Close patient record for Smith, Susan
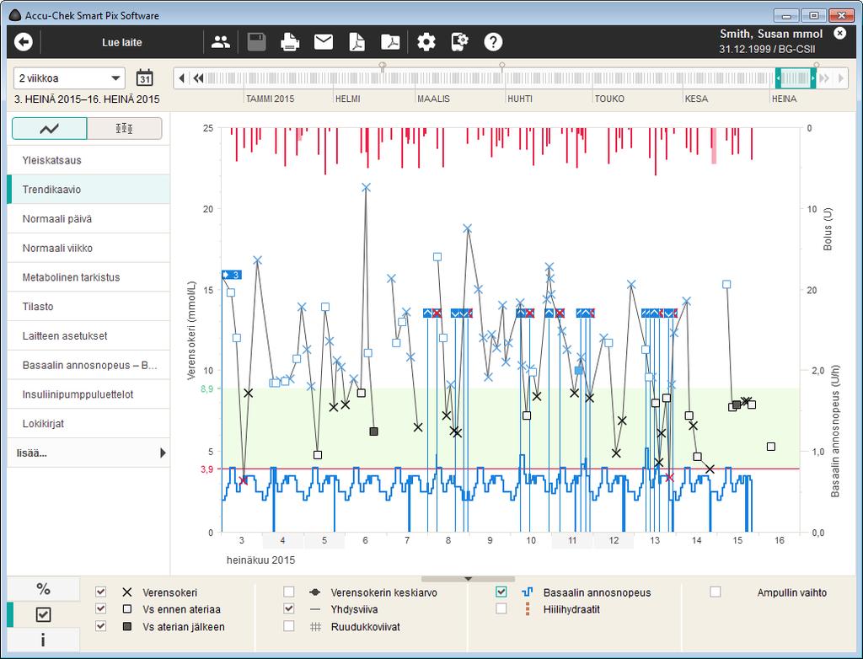Image resolution: width=863 pixels, height=659 pixels. click(x=840, y=33)
